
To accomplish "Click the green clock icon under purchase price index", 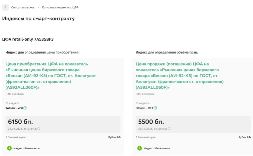I will 9,148.
